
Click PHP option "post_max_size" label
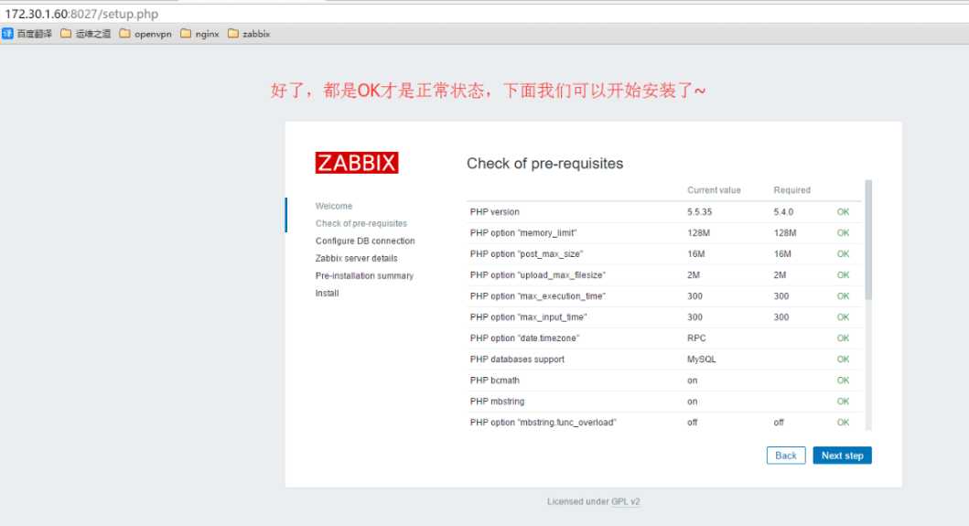pos(526,253)
